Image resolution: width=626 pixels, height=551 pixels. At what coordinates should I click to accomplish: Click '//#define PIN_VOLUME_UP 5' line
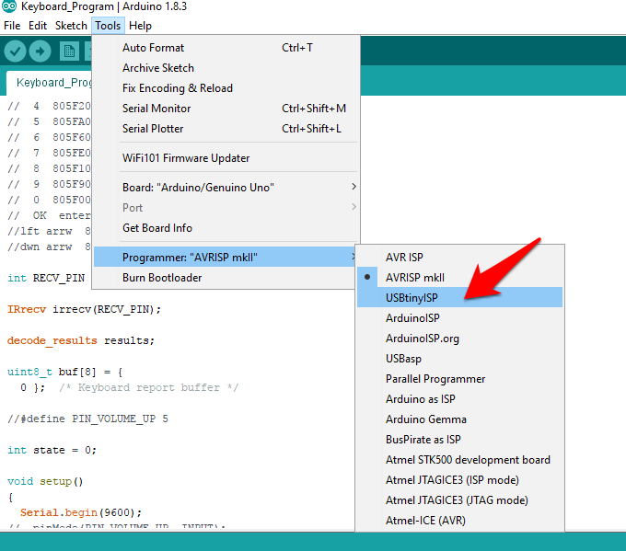point(87,419)
